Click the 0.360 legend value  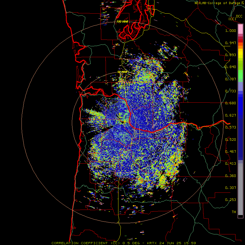tap(231, 176)
